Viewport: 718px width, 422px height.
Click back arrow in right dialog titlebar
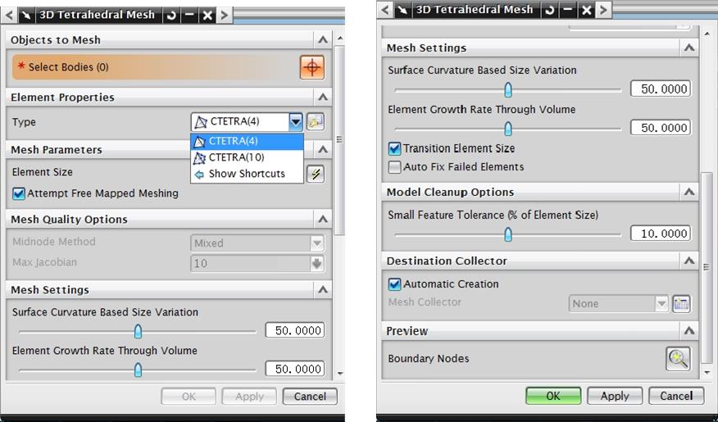click(x=385, y=10)
